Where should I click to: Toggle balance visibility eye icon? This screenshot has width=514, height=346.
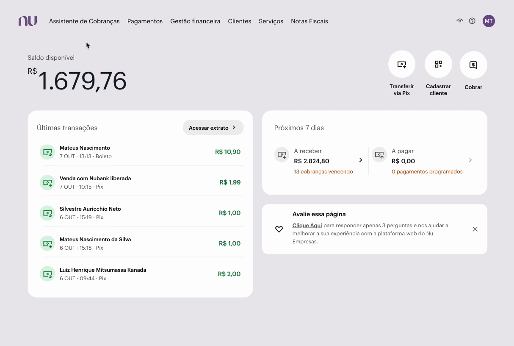[x=459, y=21]
